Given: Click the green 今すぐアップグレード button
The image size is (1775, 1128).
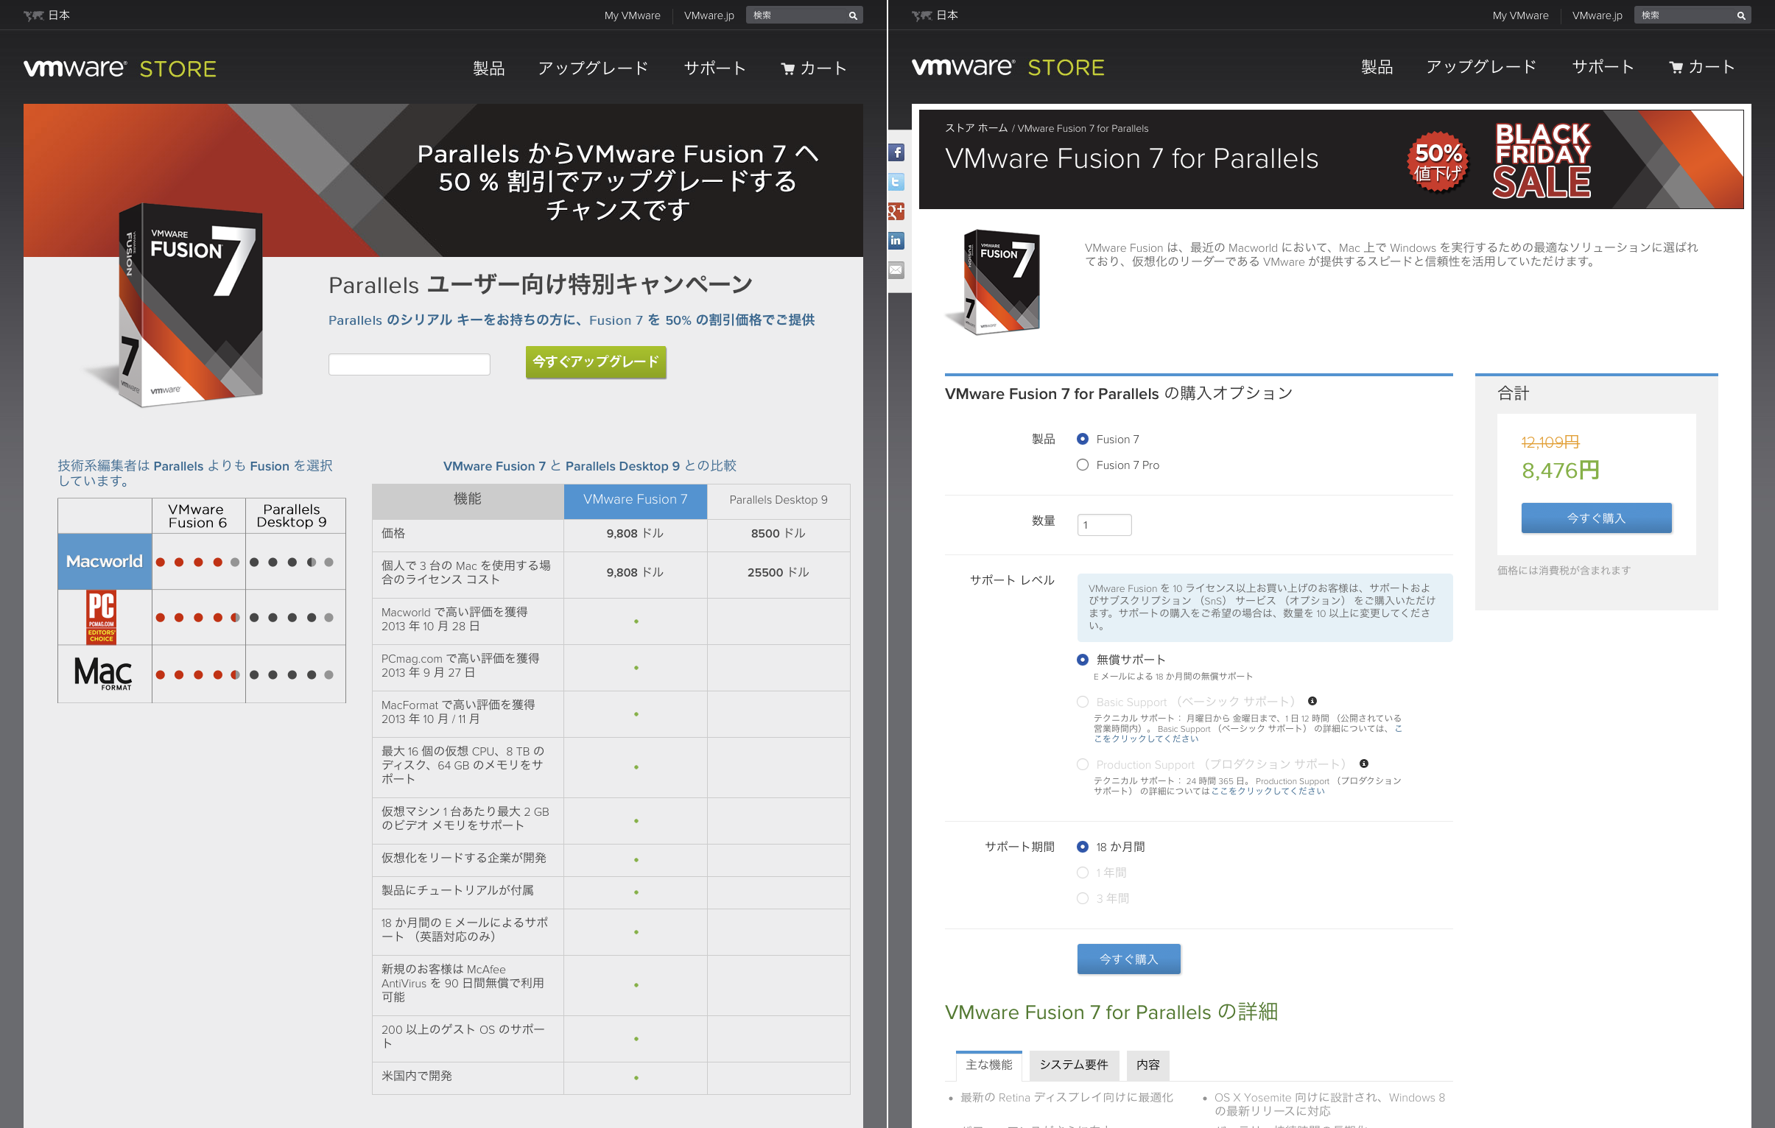Looking at the screenshot, I should click(x=596, y=362).
